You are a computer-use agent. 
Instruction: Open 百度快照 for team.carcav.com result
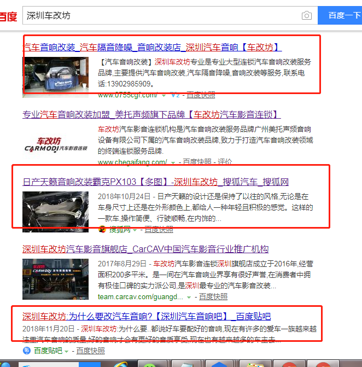tap(213, 297)
